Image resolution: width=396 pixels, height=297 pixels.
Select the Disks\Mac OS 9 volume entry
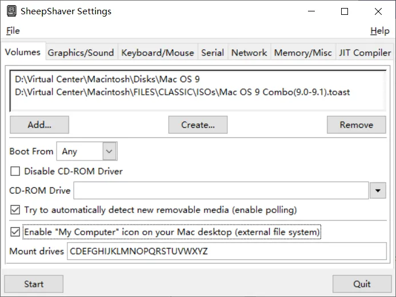107,79
